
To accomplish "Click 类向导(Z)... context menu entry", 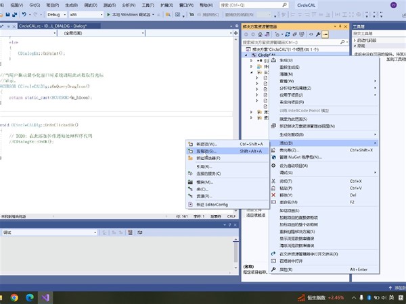I will point(324,150).
